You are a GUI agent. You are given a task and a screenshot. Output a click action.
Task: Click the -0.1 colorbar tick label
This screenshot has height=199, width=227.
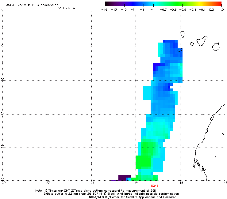point(202,10)
